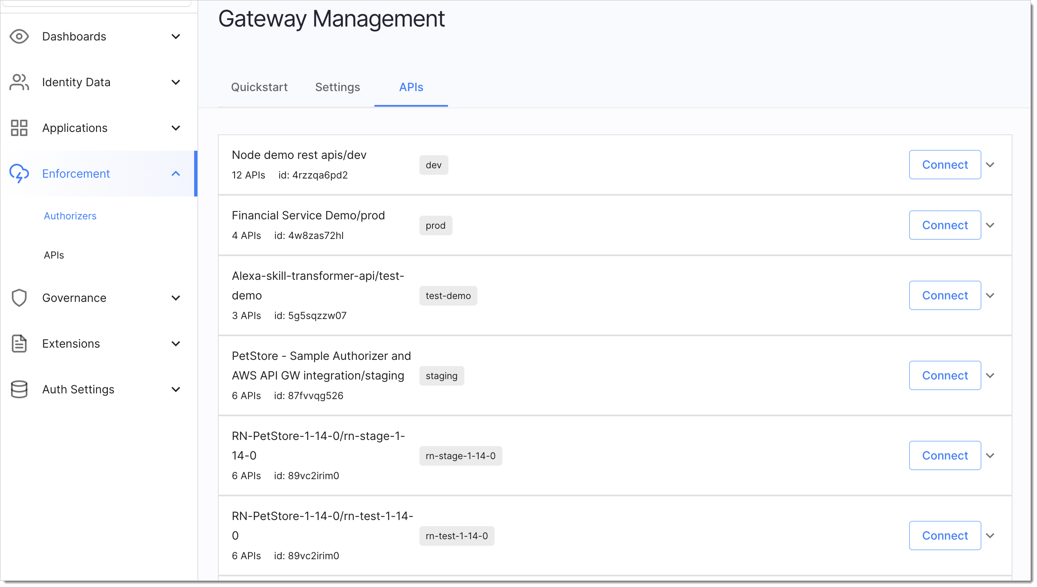
Task: Open the Governance menu item
Action: (74, 298)
